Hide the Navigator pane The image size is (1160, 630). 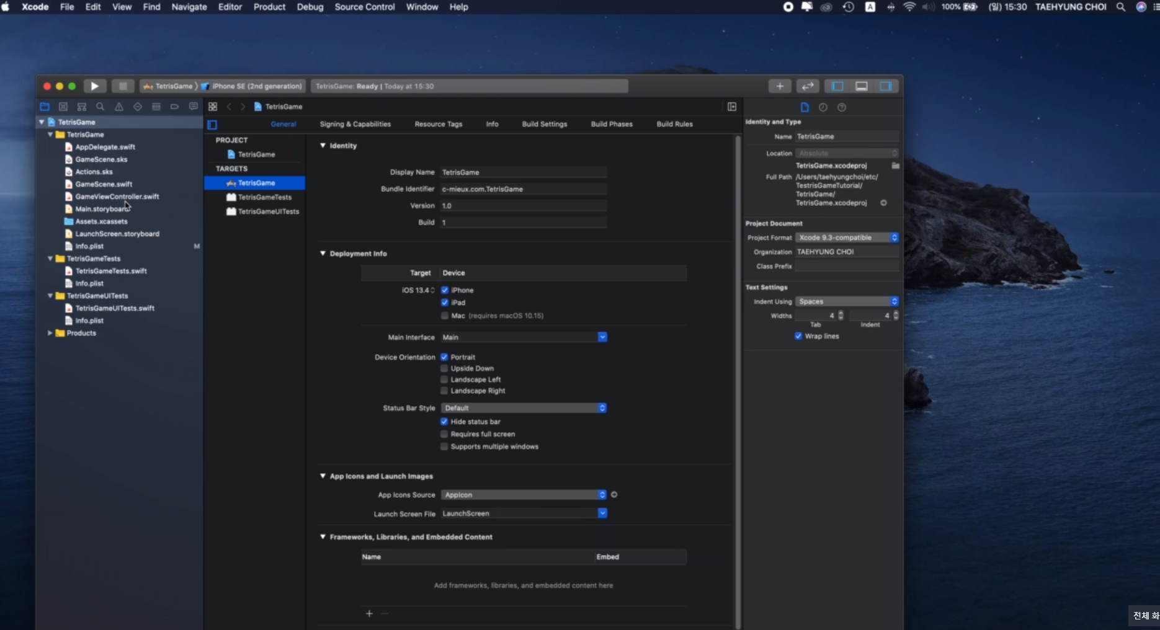click(837, 86)
